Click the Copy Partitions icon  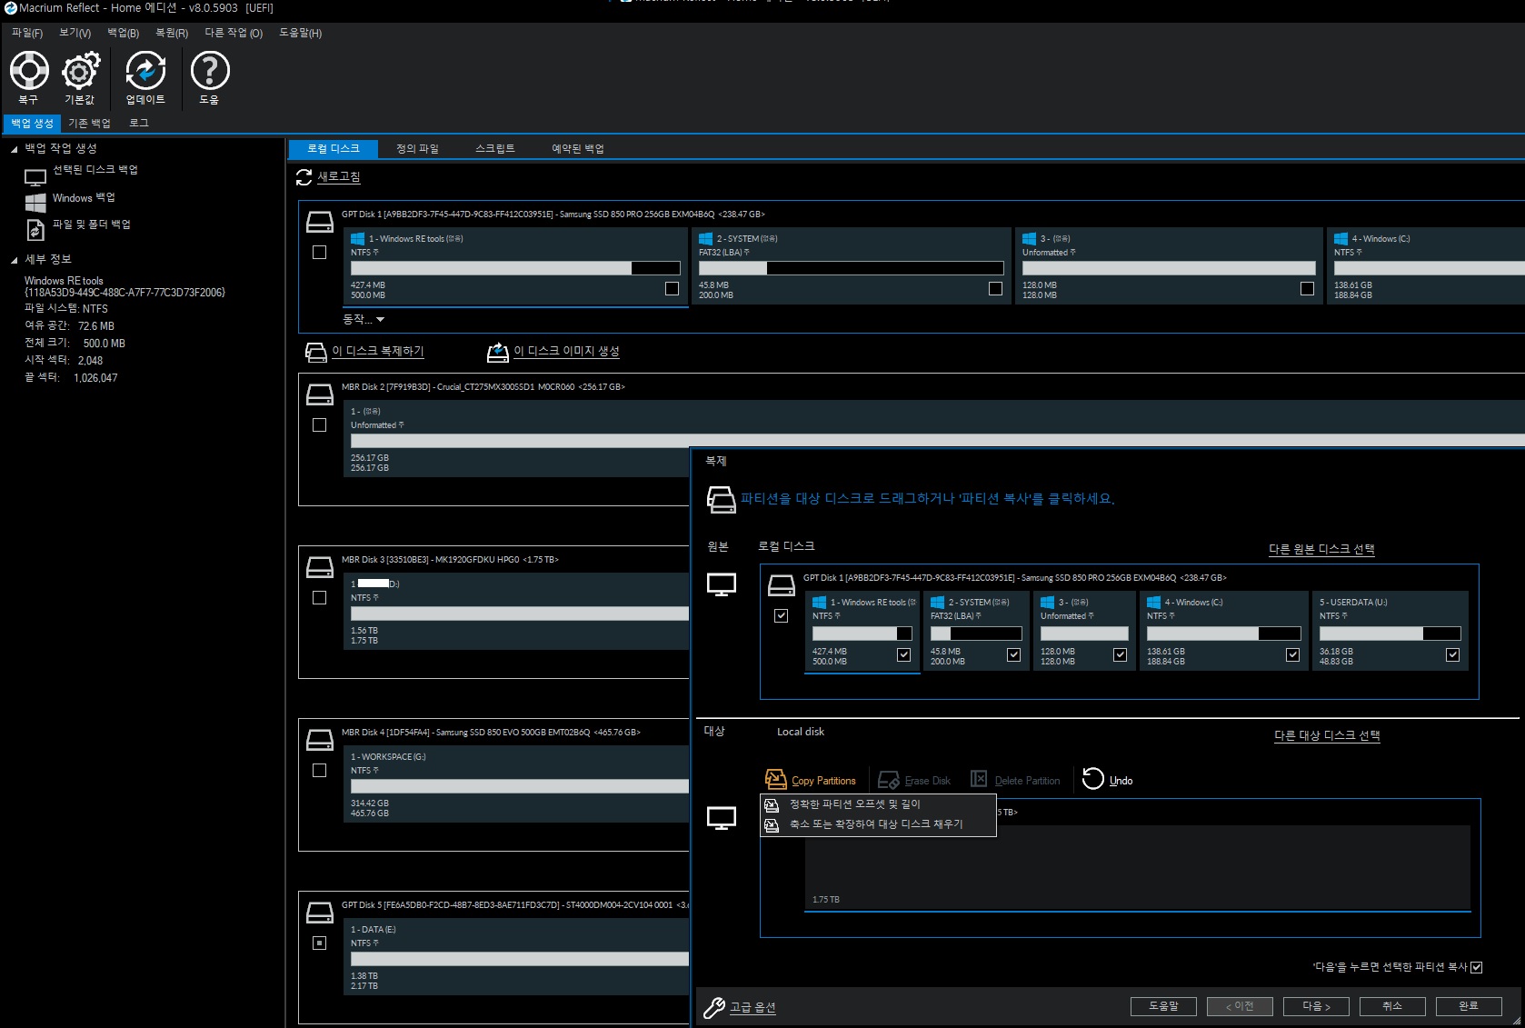[775, 779]
